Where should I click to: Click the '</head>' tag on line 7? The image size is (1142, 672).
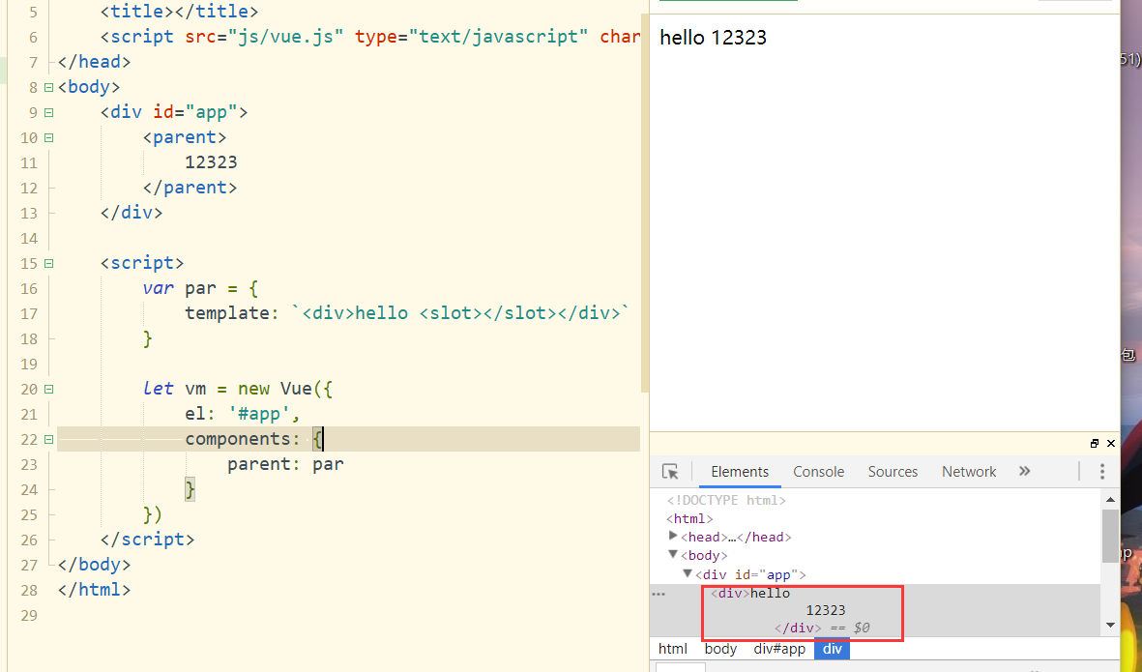point(94,62)
